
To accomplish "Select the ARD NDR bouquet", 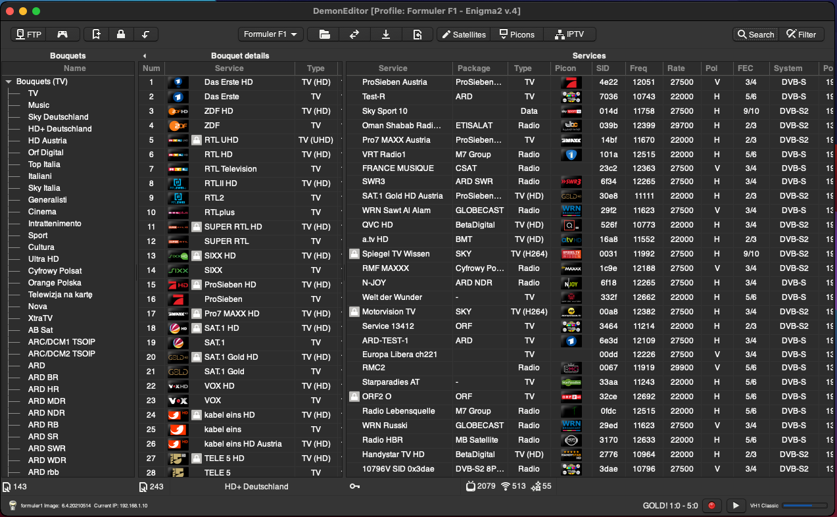I will click(46, 413).
